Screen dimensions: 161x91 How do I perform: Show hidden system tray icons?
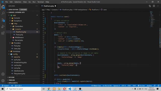coord(133,89)
